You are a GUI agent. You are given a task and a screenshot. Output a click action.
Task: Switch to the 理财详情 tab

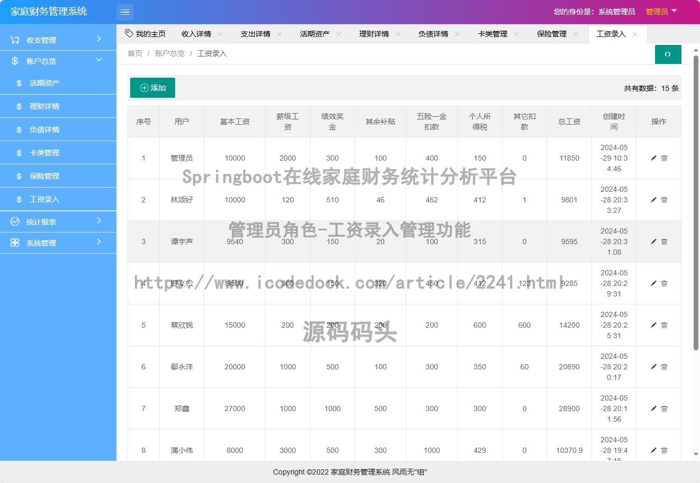[x=374, y=34]
